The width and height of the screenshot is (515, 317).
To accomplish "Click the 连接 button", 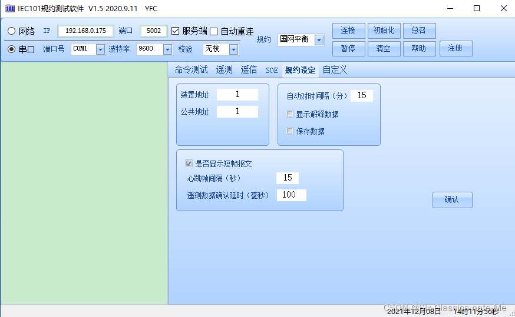I will [348, 31].
